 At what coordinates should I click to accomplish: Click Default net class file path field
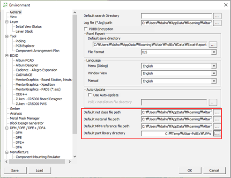pyautogui.click(x=177, y=112)
